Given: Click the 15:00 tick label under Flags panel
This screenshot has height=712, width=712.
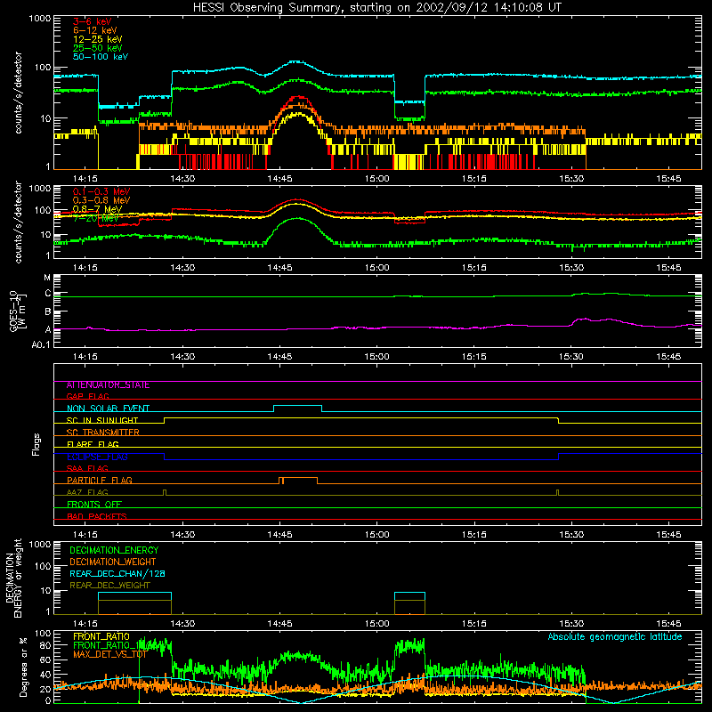Looking at the screenshot, I should point(376,535).
